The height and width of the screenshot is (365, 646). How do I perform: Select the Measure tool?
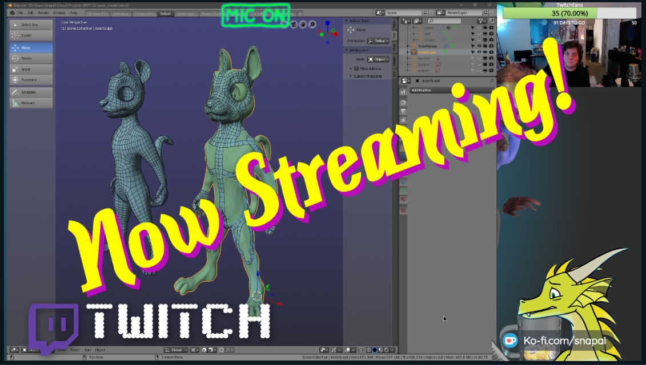tap(31, 103)
